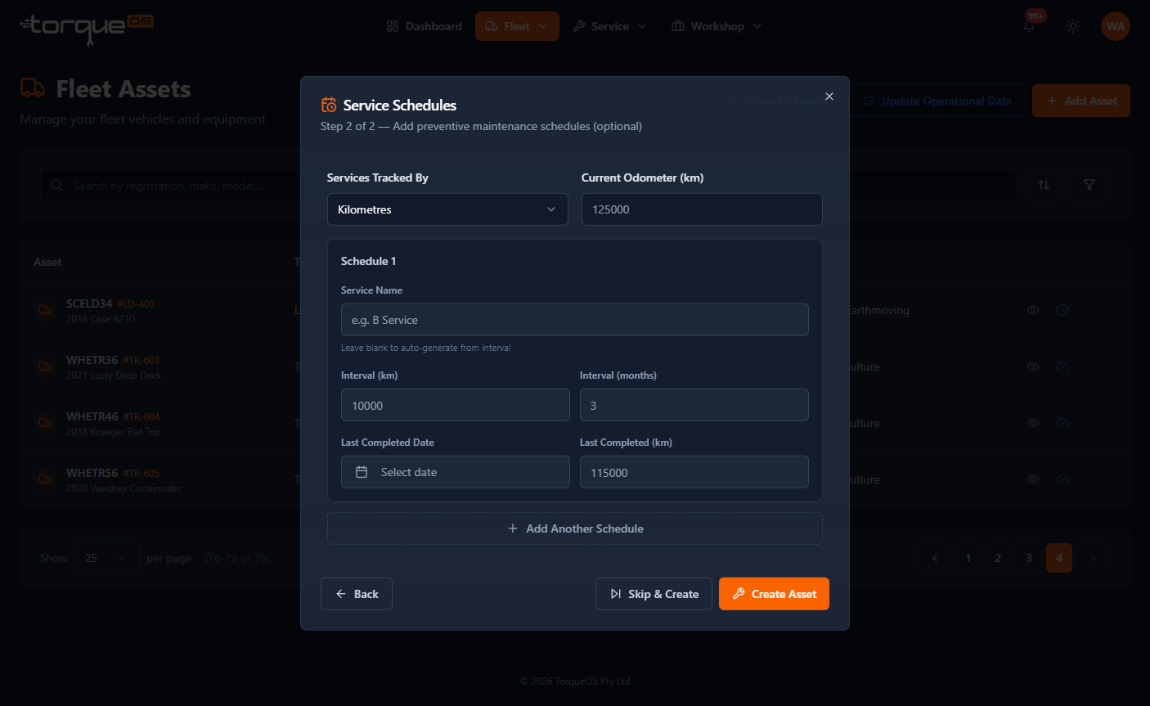Click the plus icon on Add Another Schedule
Viewport: 1150px width, 706px height.
[x=513, y=528]
